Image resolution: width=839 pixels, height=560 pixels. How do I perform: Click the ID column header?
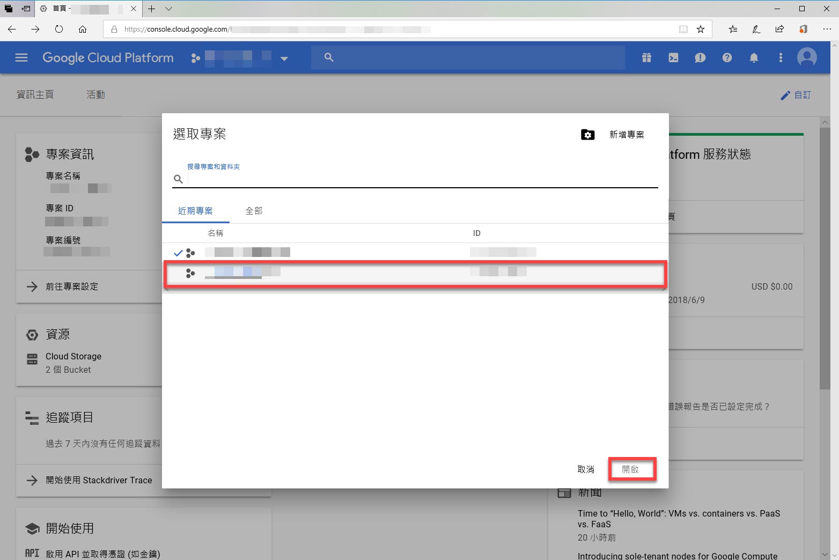click(x=476, y=233)
